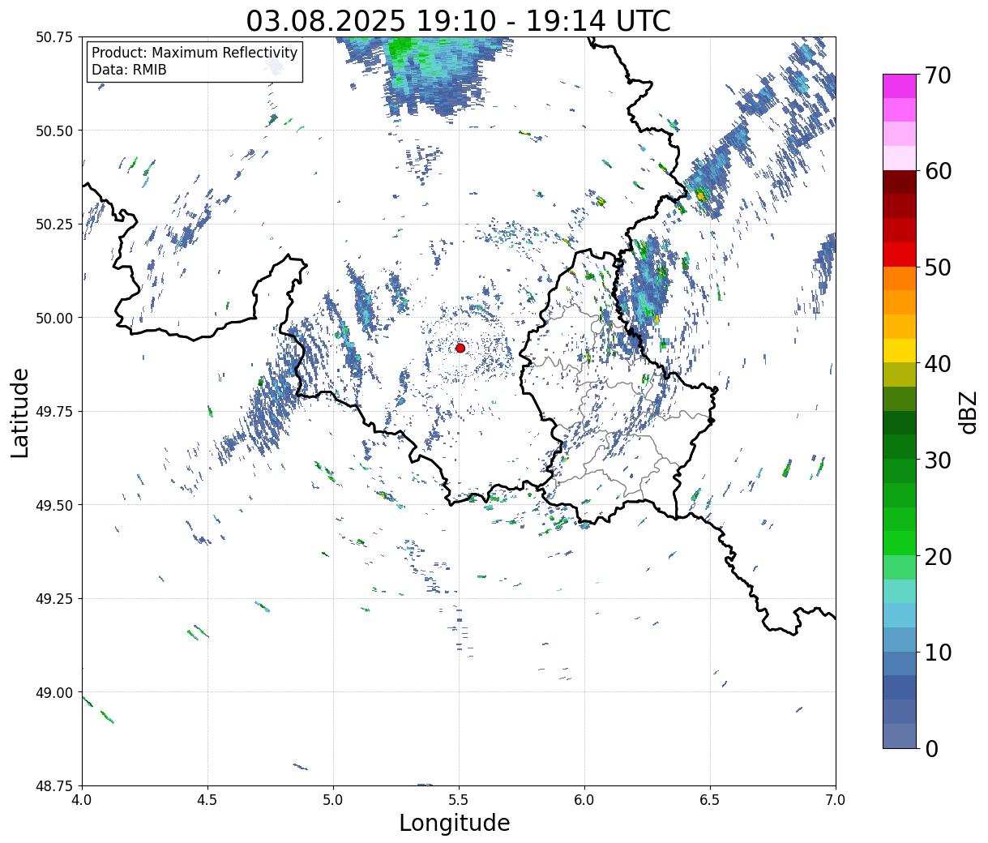Image resolution: width=988 pixels, height=843 pixels.
Task: Click the 60 tick label on colorbar
Action: (937, 171)
